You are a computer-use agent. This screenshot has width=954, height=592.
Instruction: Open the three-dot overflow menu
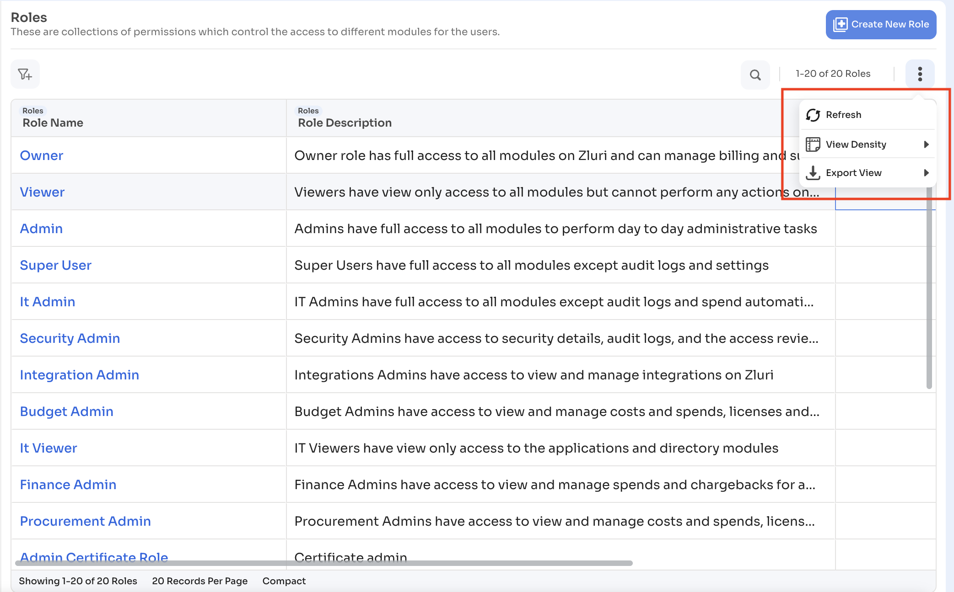(x=920, y=74)
